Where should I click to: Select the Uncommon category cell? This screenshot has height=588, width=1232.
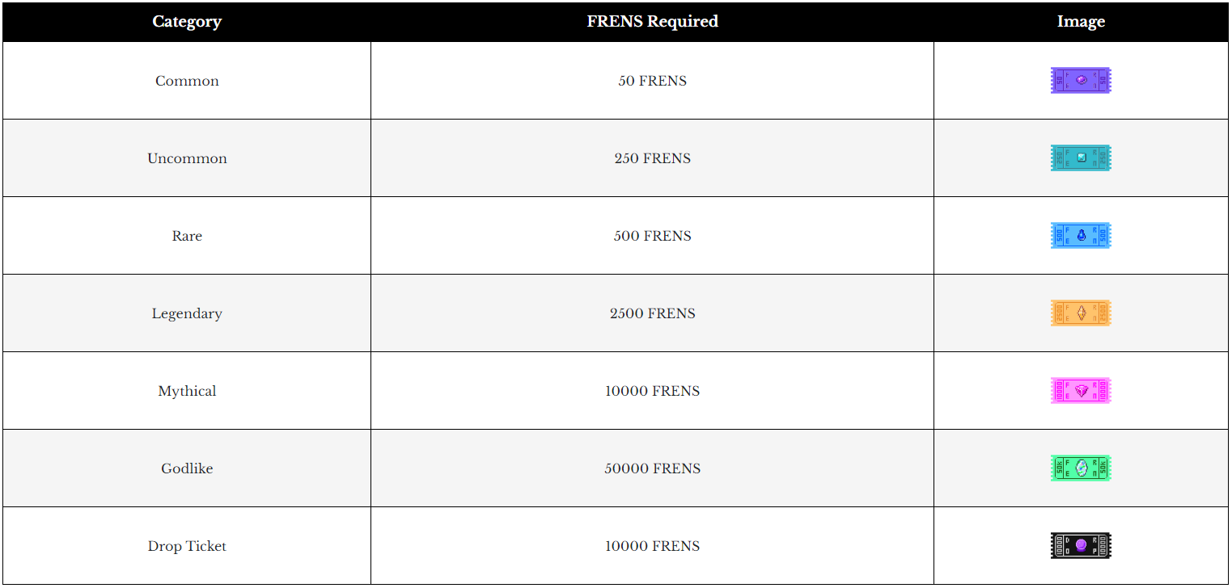coord(187,158)
